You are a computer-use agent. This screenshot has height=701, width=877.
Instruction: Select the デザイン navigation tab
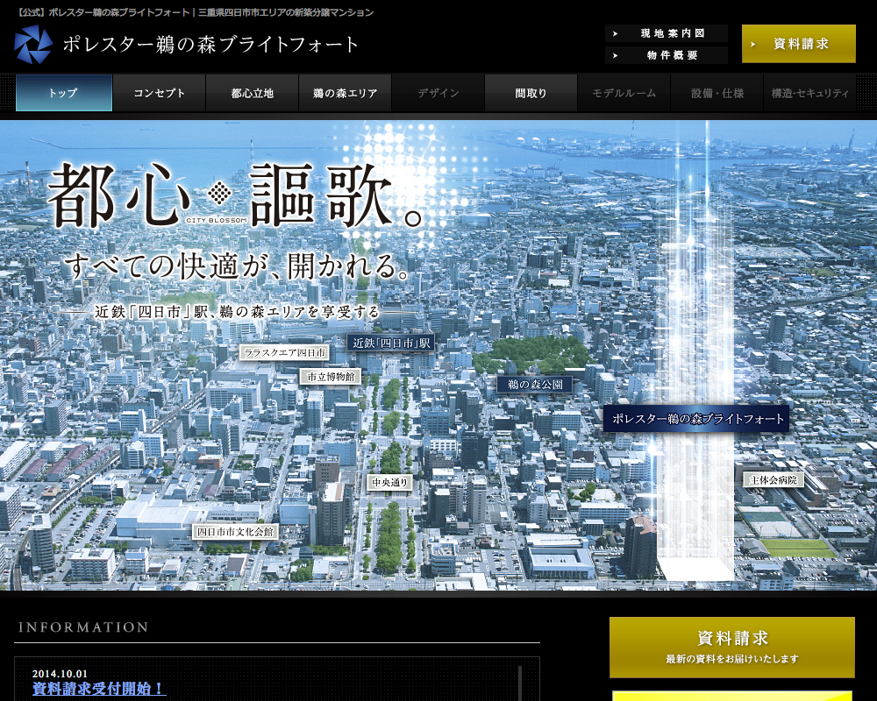pos(438,93)
